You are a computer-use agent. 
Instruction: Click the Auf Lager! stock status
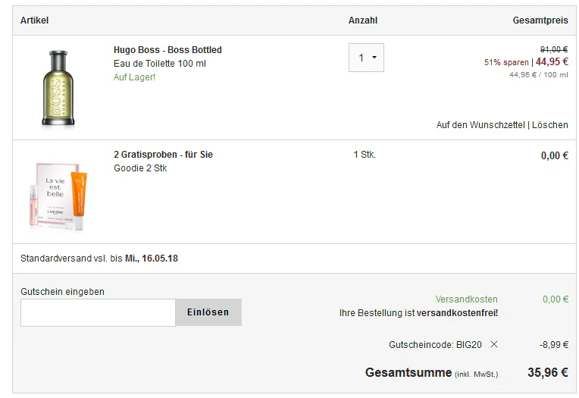[134, 77]
